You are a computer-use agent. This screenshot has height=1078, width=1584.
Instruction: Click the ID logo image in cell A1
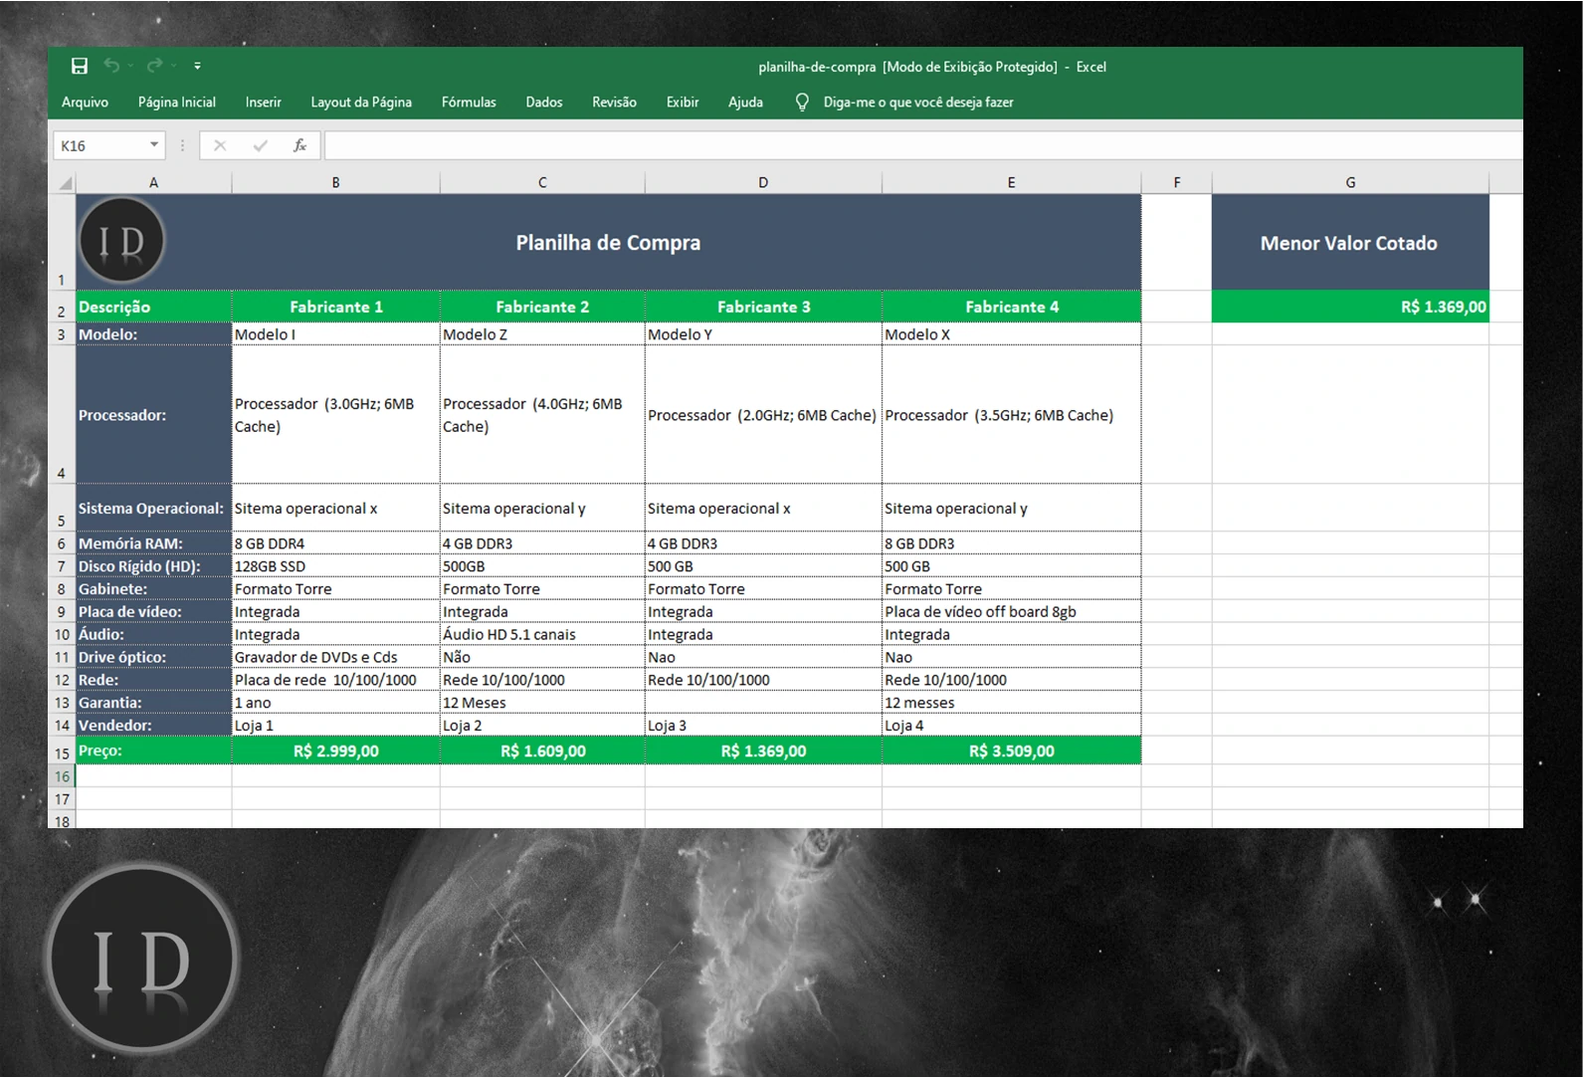point(121,241)
